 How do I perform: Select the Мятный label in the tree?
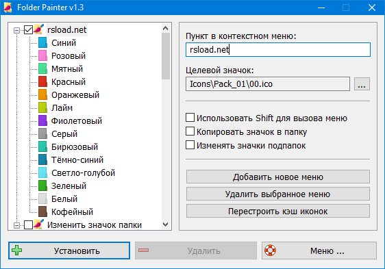click(67, 69)
